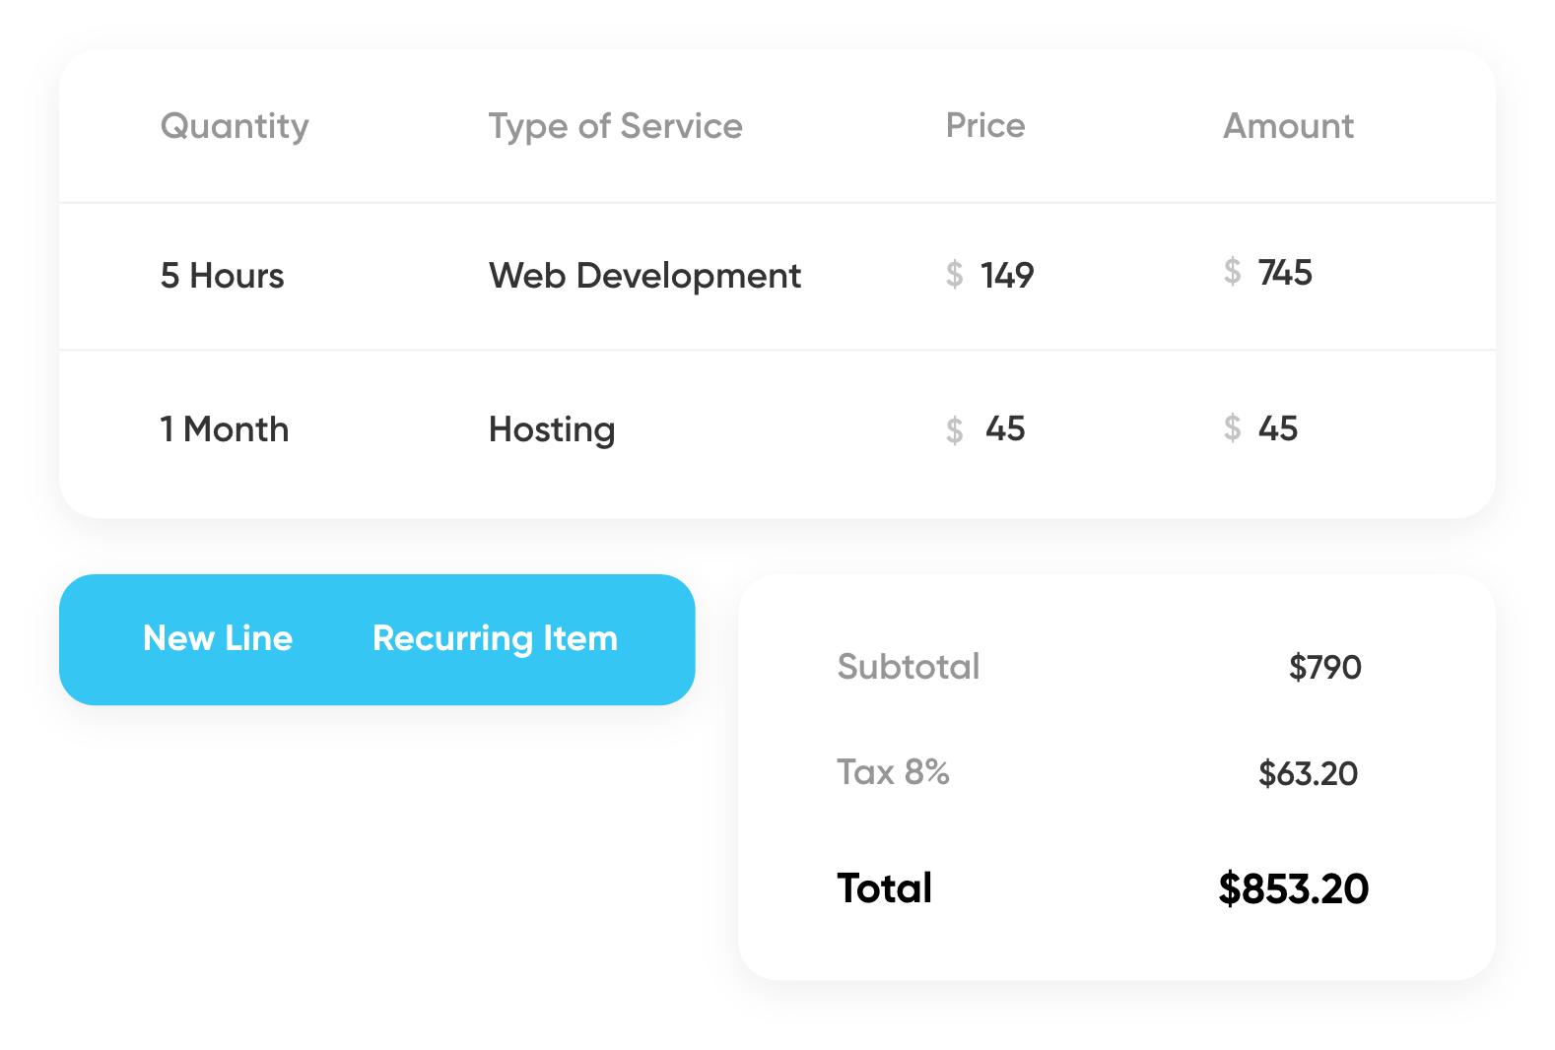Click the dollar sign before 745

(1232, 271)
